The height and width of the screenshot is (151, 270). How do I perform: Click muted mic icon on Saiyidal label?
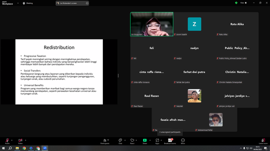(175, 106)
